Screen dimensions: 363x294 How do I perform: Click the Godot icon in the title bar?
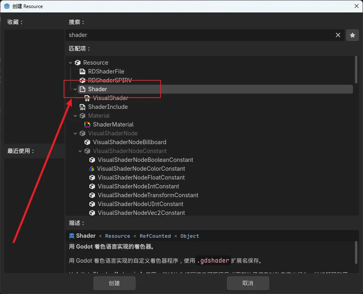click(x=6, y=6)
